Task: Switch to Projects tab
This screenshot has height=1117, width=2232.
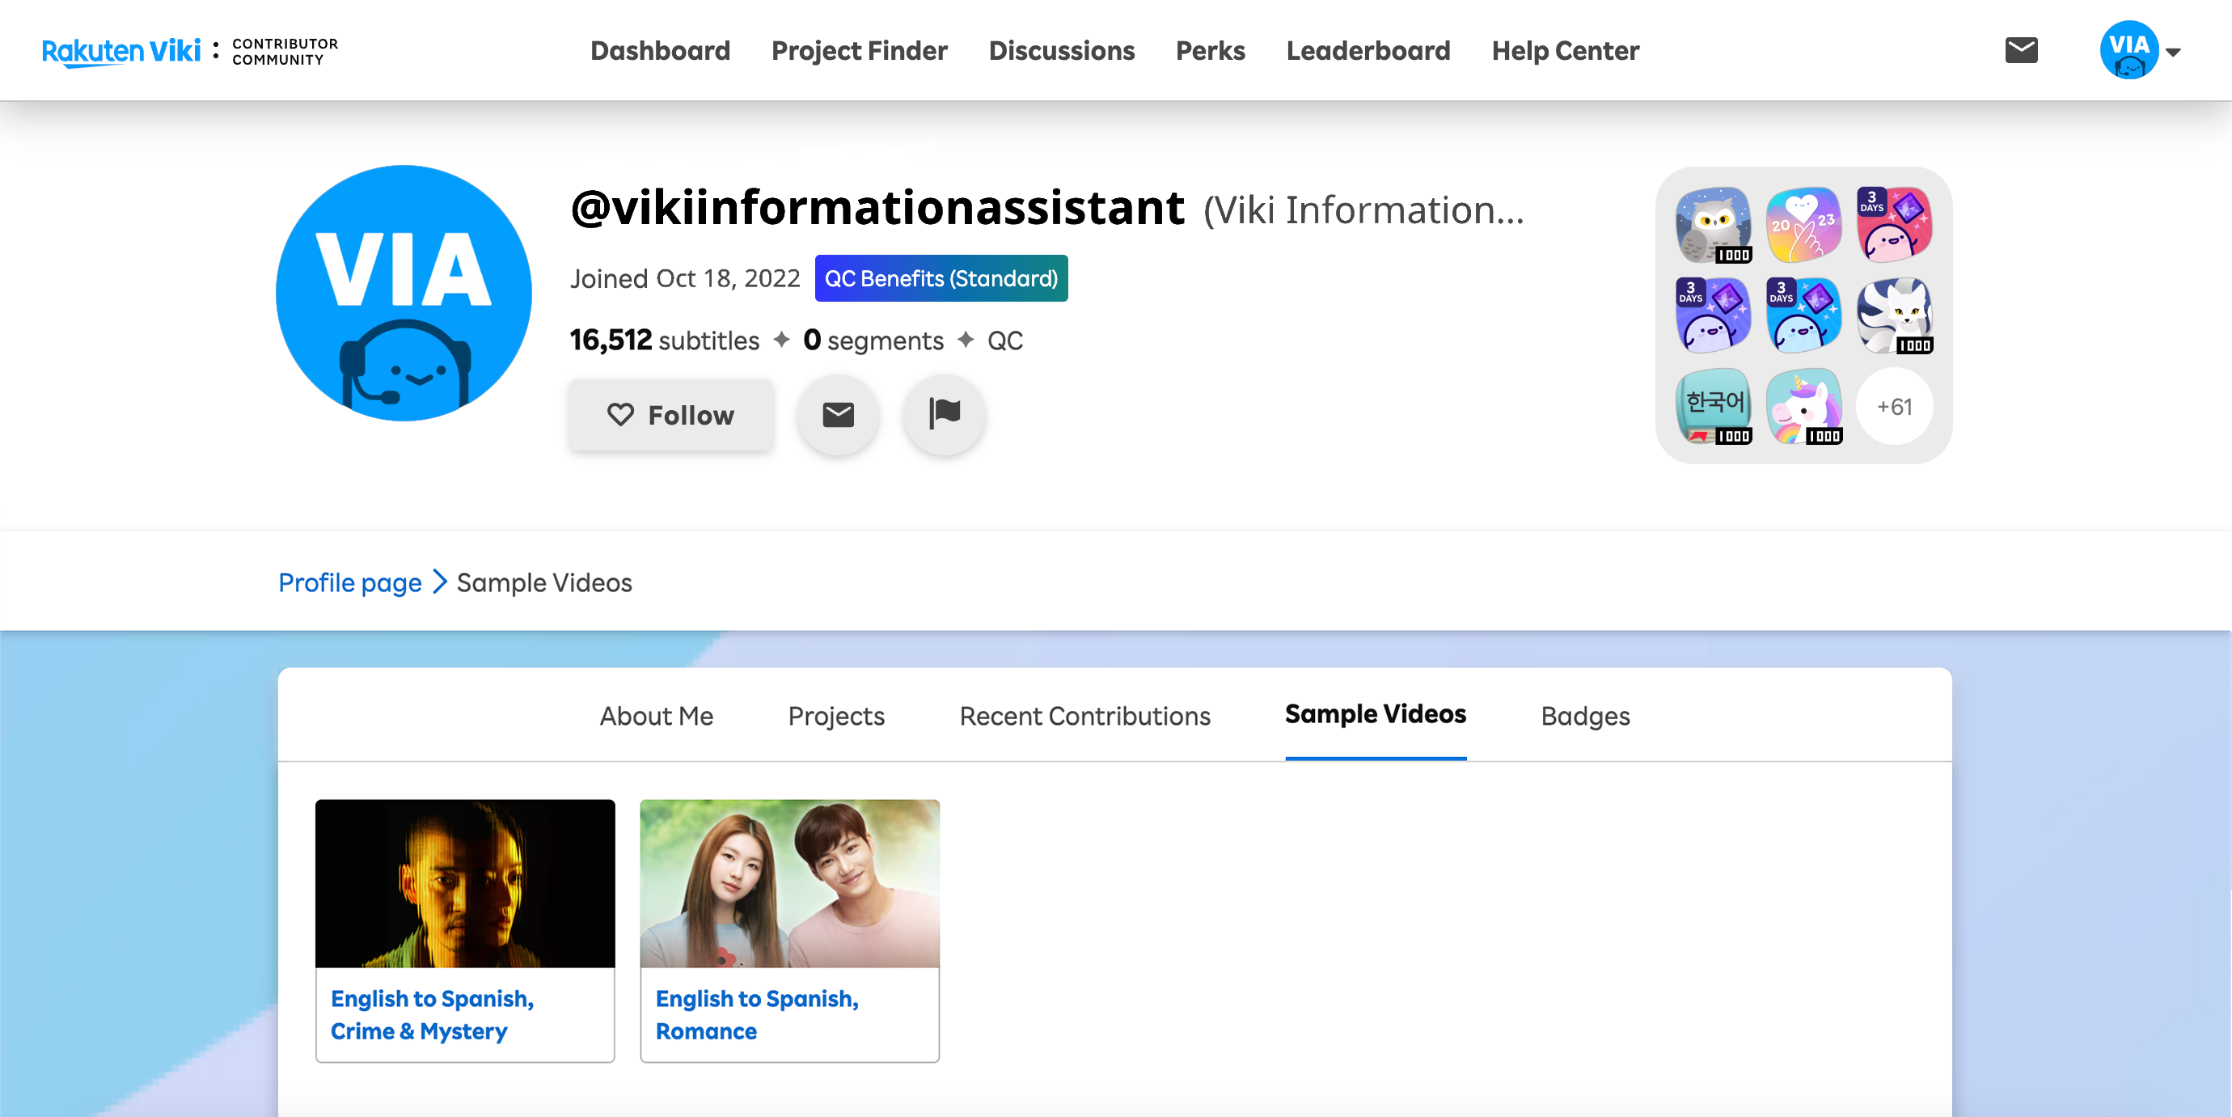Action: (x=836, y=716)
